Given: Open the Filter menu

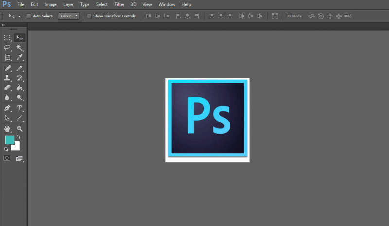Looking at the screenshot, I should 119,4.
